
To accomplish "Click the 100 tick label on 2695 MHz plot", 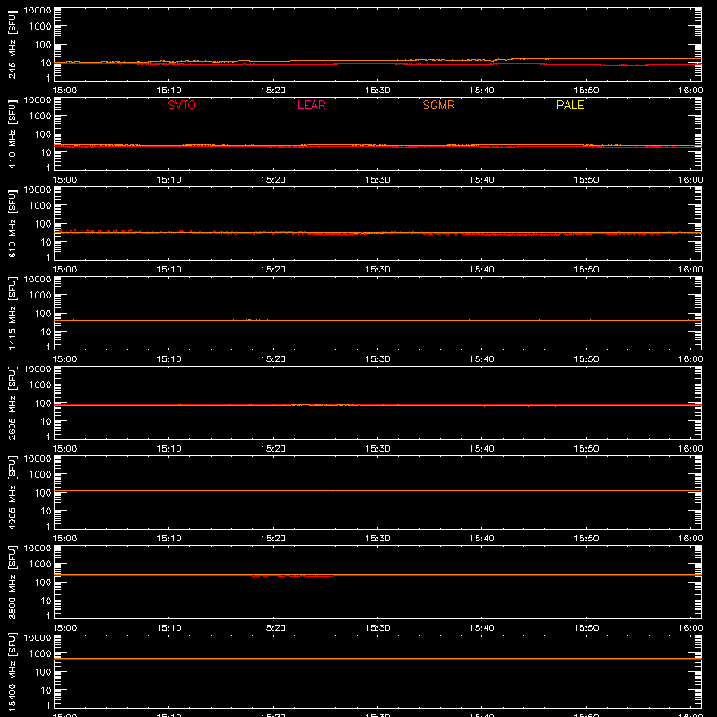I will click(x=43, y=403).
